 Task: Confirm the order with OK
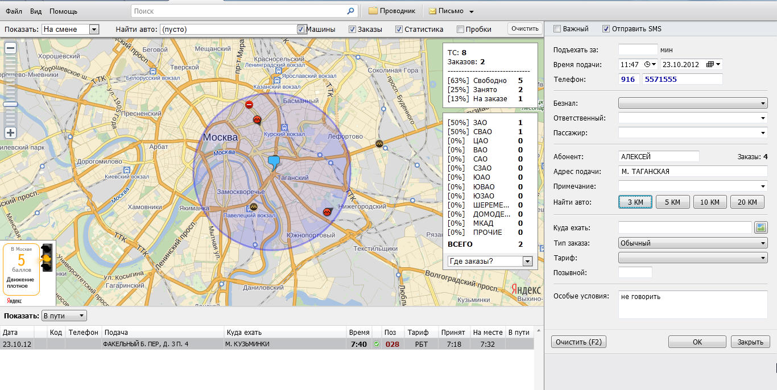(x=697, y=342)
